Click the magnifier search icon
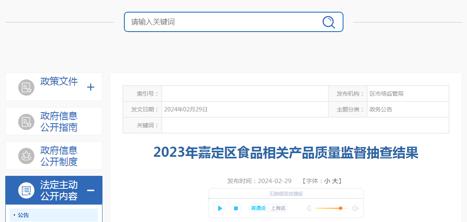Viewport: 467px width, 222px height. coord(328,22)
